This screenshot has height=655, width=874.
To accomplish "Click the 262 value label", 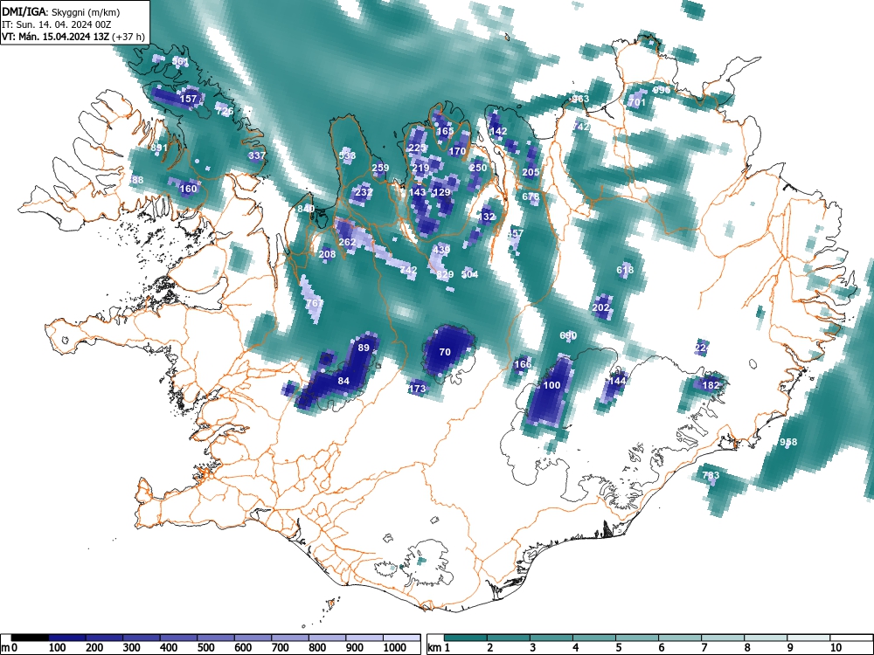I will 347,242.
